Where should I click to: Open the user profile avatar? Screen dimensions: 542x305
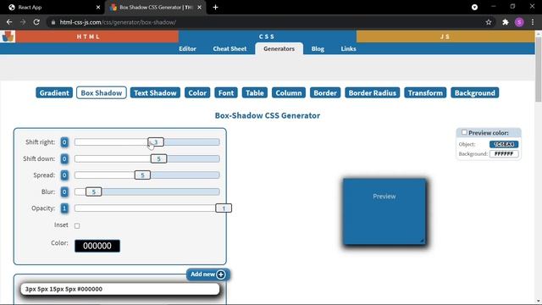coord(519,22)
